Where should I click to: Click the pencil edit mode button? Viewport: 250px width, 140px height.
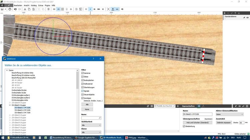(x=9, y=5)
